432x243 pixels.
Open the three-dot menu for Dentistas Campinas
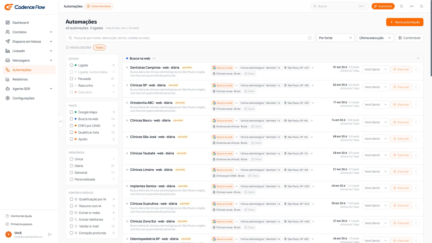tap(416, 69)
